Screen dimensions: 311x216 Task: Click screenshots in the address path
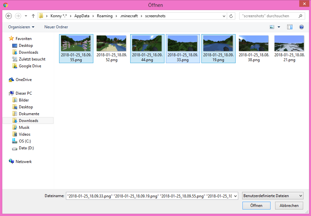tap(155, 16)
